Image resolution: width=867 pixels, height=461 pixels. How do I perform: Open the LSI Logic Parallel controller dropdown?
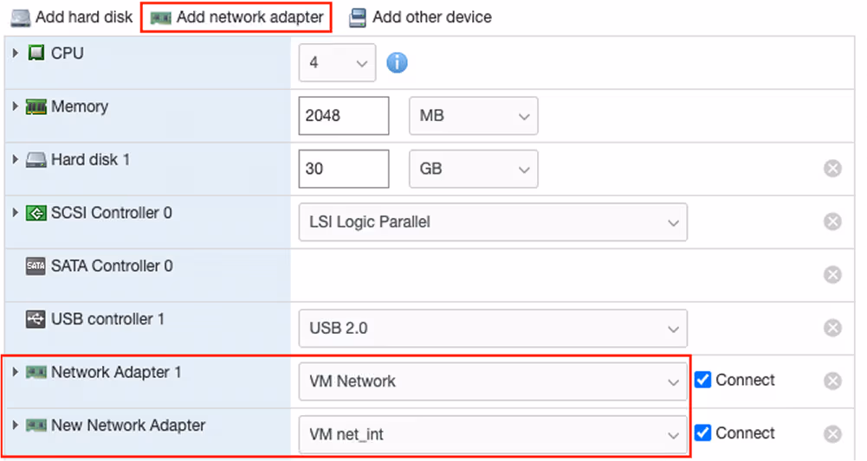[493, 222]
